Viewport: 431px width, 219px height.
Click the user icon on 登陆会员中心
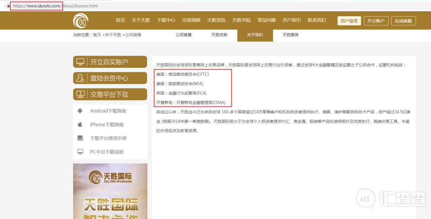(80, 78)
